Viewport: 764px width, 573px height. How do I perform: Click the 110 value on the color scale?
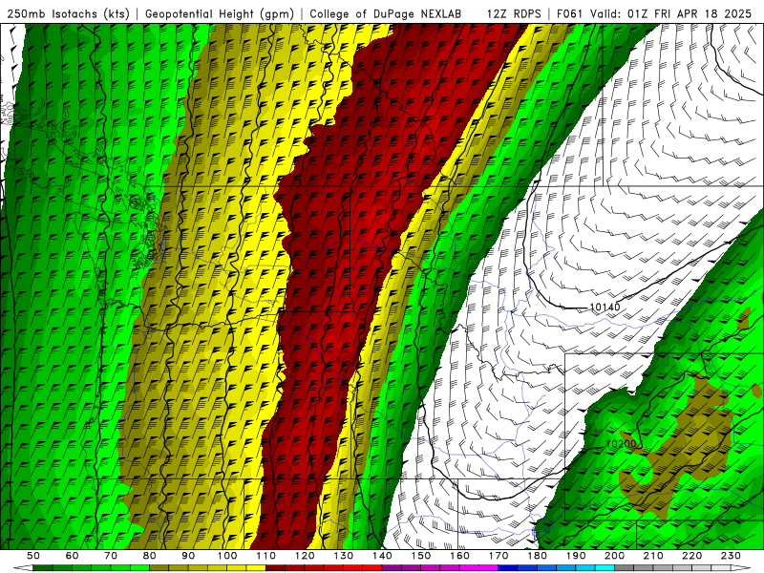tap(266, 556)
